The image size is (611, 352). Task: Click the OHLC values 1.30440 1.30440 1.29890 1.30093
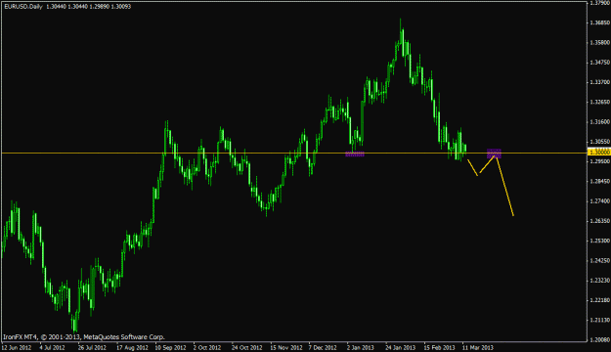pyautogui.click(x=88, y=7)
